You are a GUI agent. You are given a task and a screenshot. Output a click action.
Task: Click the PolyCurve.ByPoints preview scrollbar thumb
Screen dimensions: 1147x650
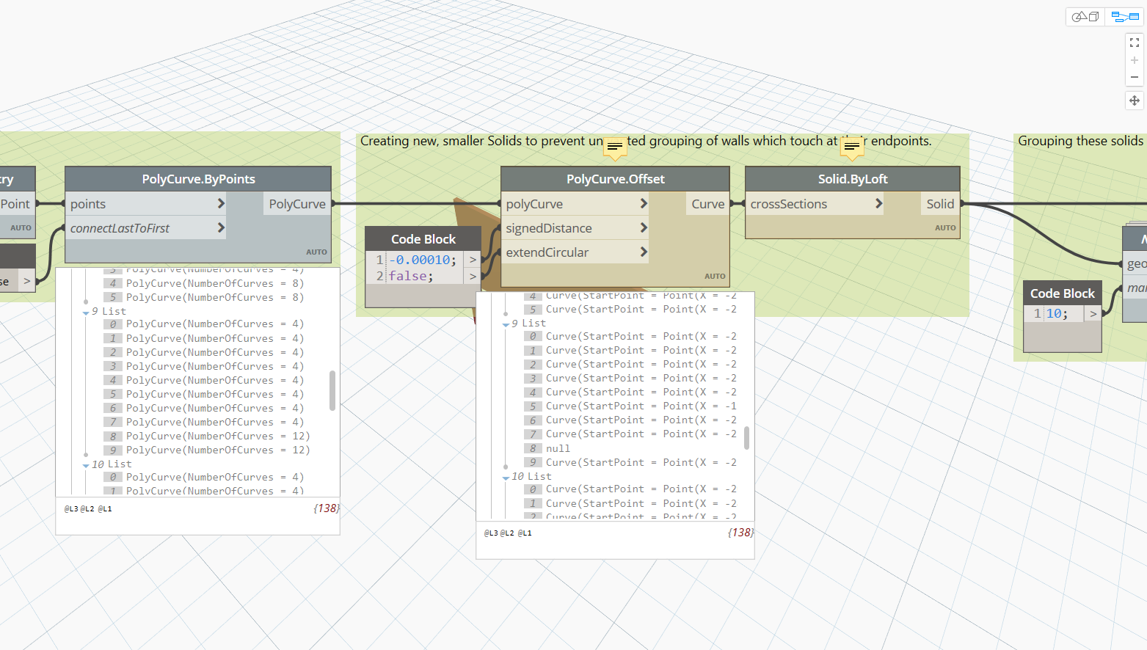(x=332, y=390)
